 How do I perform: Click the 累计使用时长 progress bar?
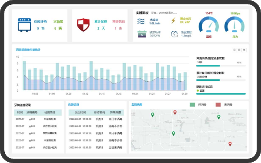[x=221, y=80]
